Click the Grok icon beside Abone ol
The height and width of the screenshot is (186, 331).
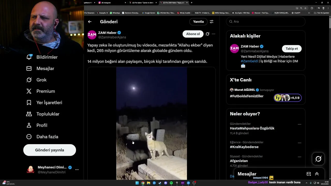(x=207, y=34)
